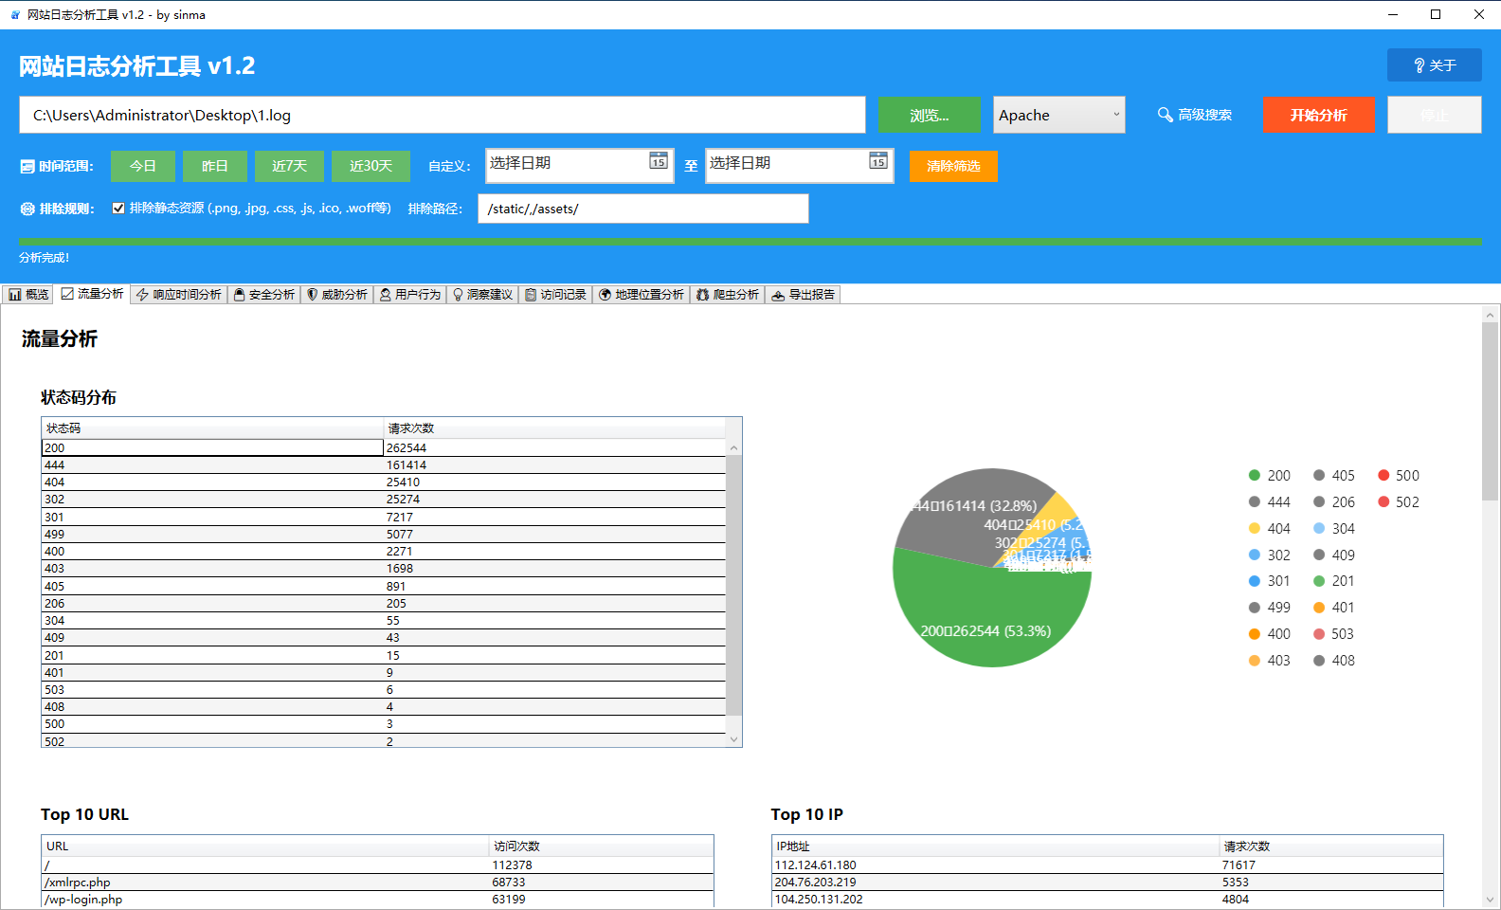Click the bug icon on 爬虫分析 tab
The height and width of the screenshot is (910, 1501).
(x=703, y=295)
